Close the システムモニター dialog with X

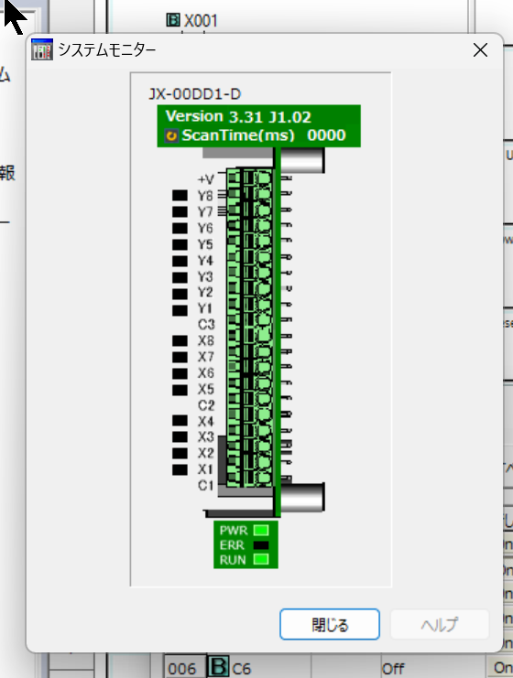[480, 50]
